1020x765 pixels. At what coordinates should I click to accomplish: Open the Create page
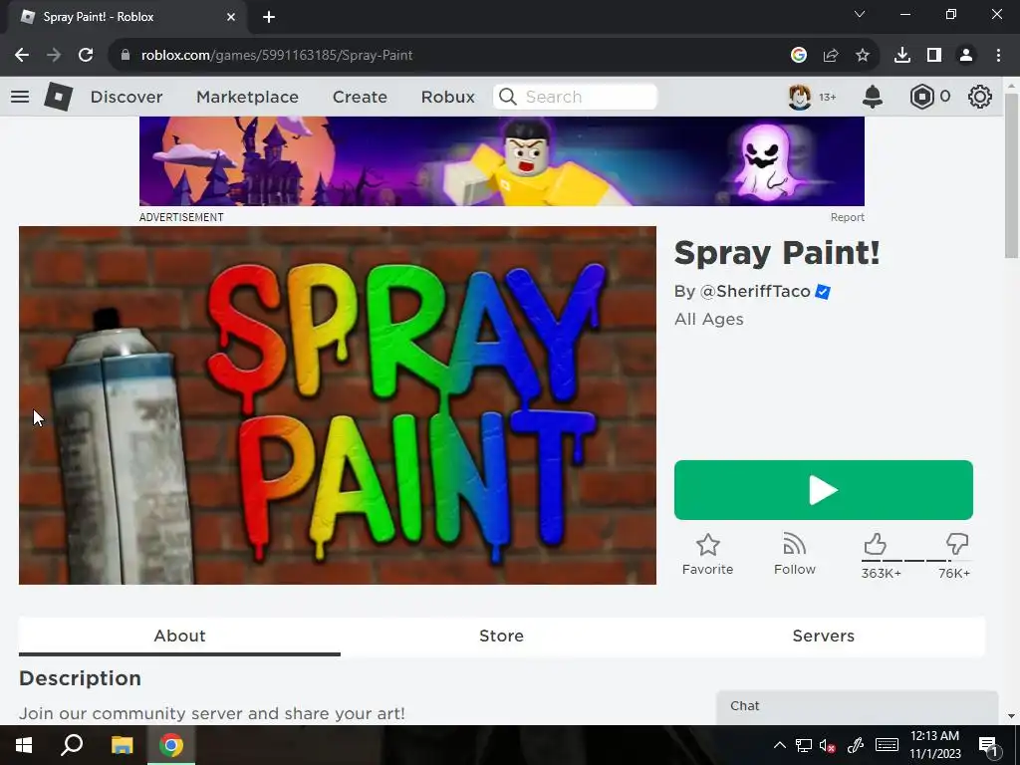[360, 97]
